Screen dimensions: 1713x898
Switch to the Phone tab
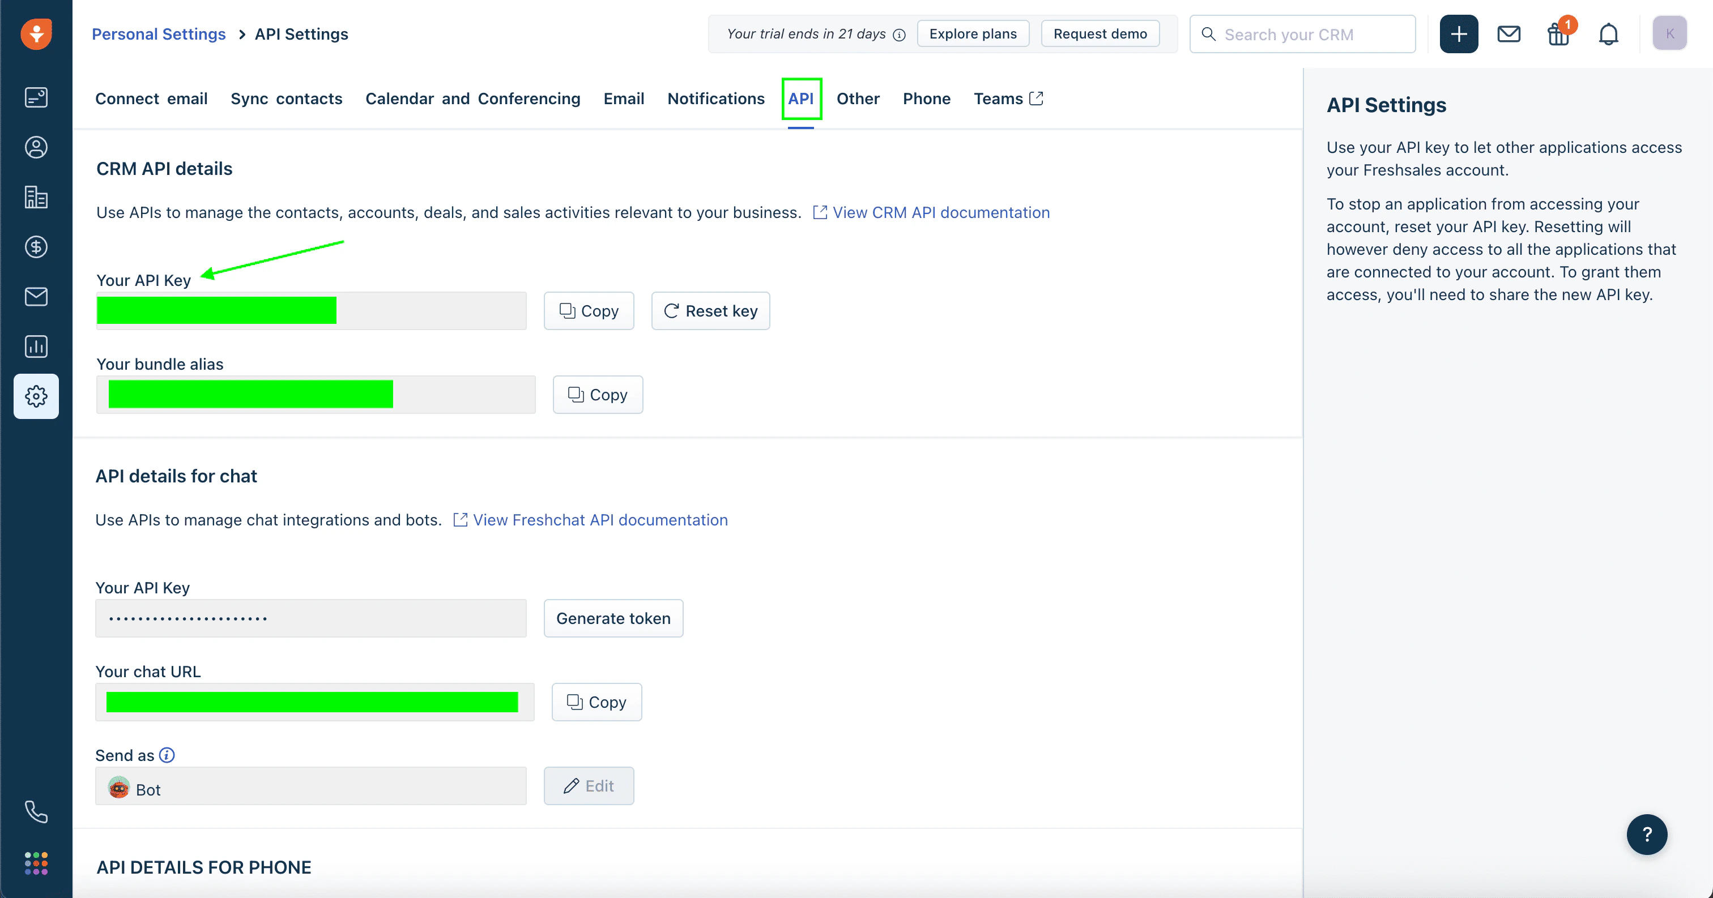(x=926, y=99)
